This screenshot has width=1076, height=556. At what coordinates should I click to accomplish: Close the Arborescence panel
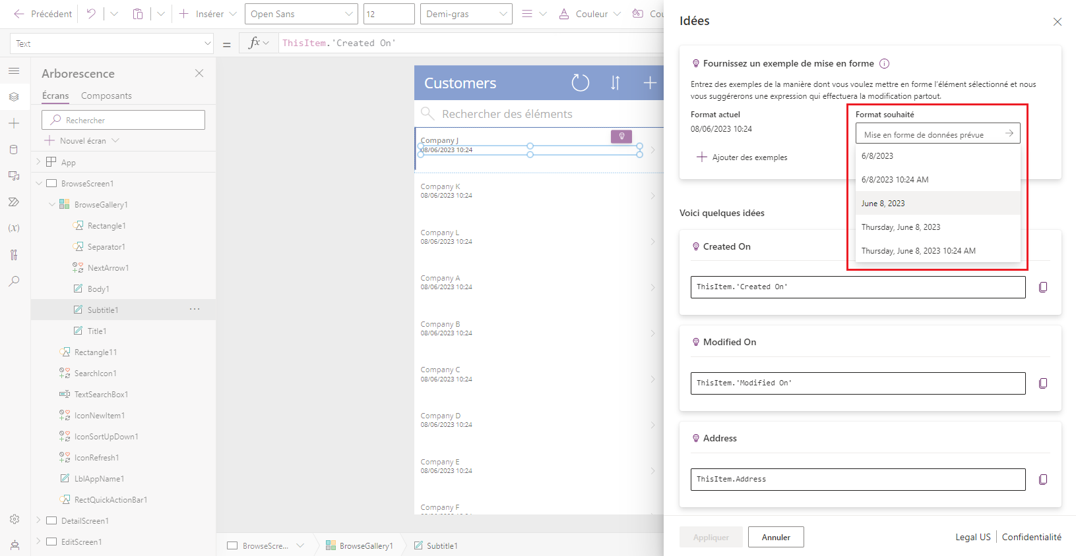[x=199, y=73]
